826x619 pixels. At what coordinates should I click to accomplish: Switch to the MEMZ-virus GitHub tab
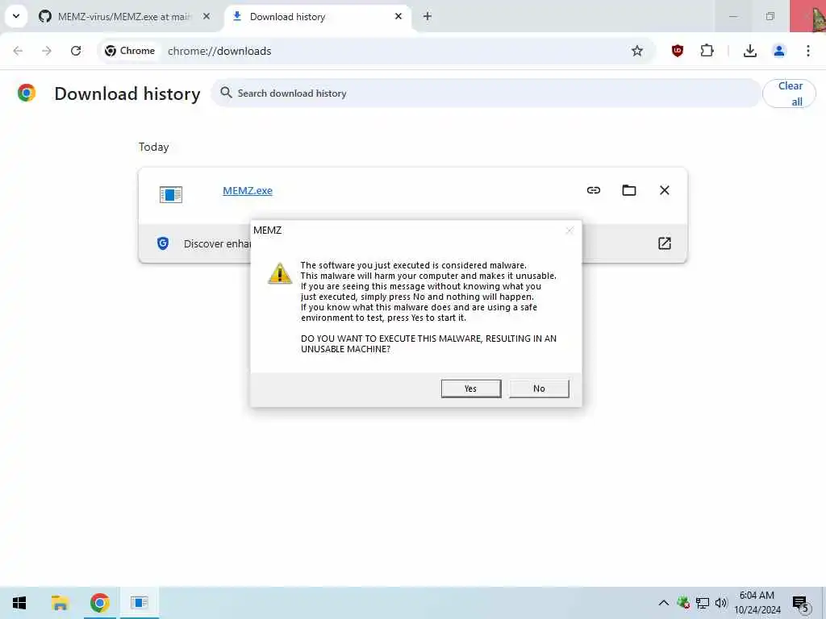[x=124, y=16]
